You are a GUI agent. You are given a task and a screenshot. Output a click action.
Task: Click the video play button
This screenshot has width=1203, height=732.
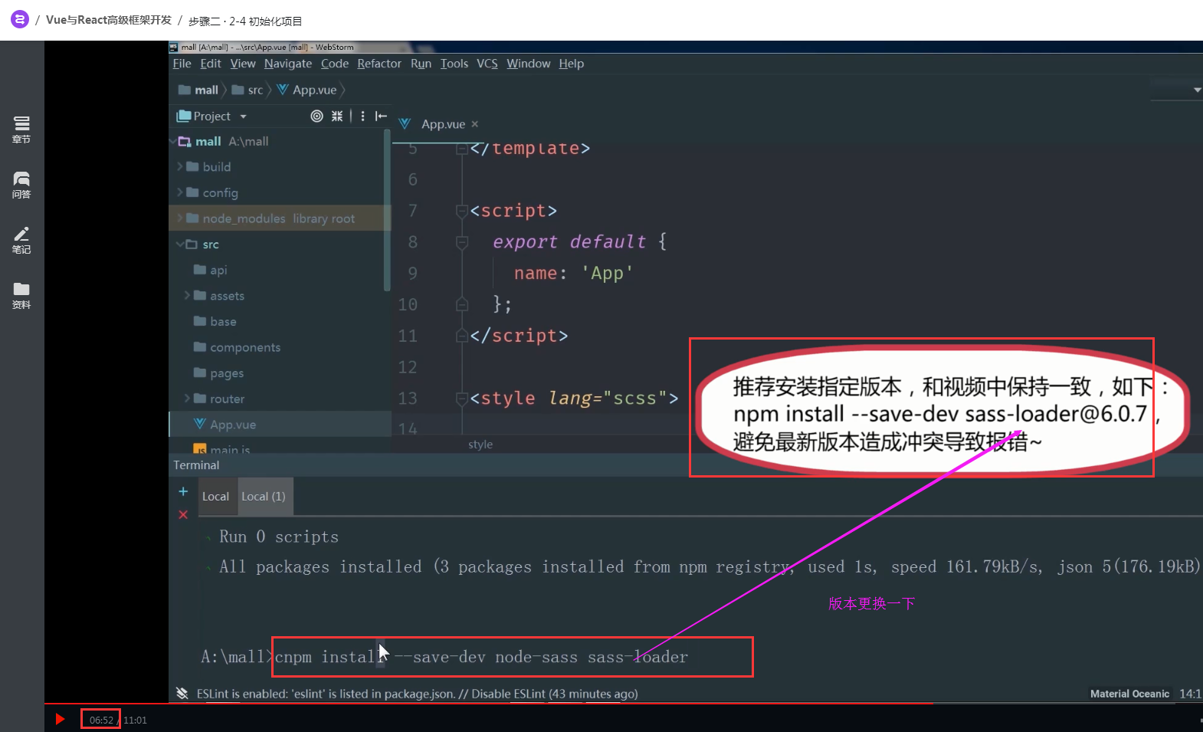coord(60,719)
